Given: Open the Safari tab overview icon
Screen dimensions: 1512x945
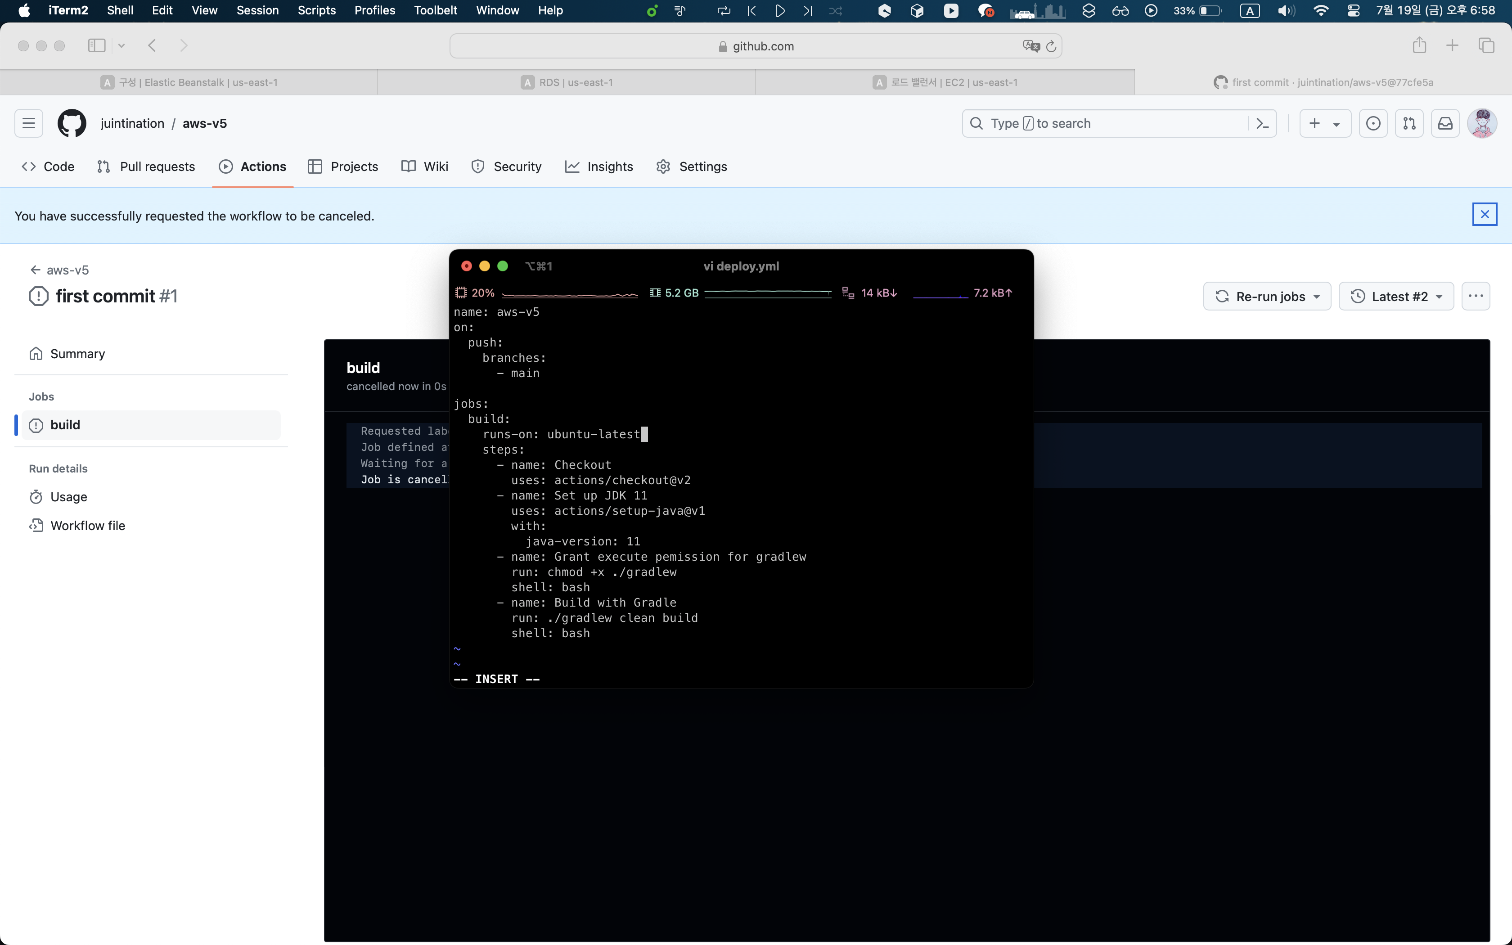Looking at the screenshot, I should [1486, 45].
